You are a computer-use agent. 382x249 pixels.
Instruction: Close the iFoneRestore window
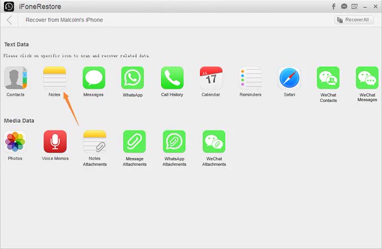375,7
